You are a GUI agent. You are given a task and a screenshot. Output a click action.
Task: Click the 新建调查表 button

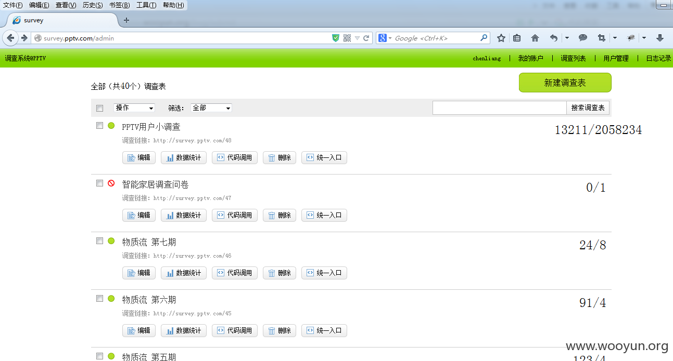coord(565,83)
